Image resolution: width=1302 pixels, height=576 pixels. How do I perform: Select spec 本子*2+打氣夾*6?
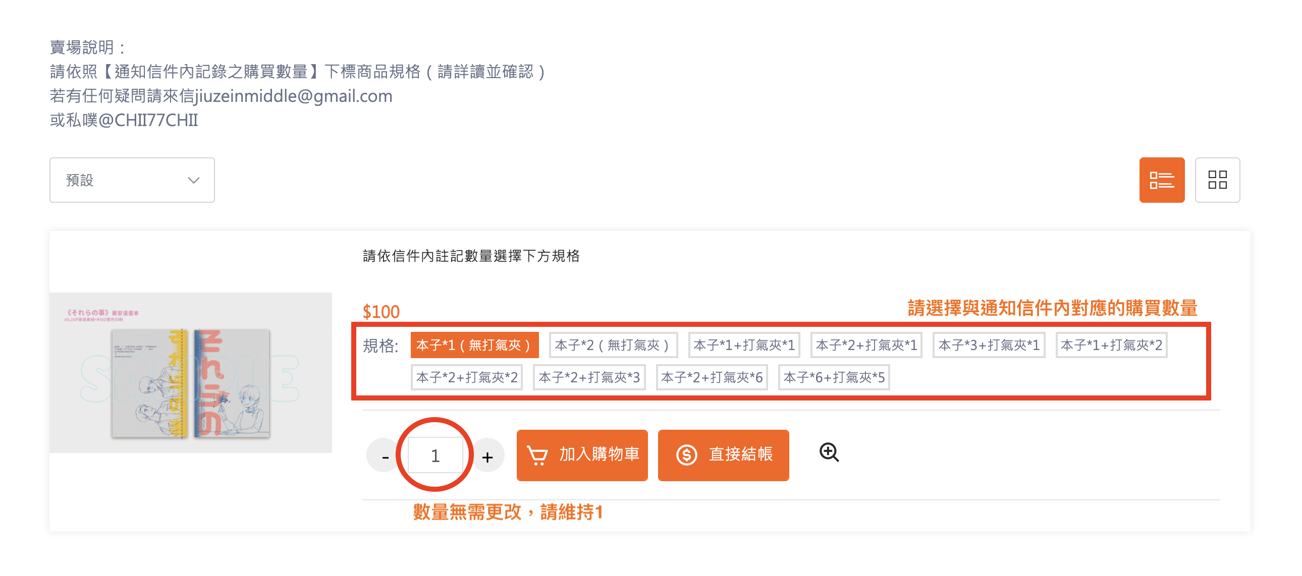712,377
